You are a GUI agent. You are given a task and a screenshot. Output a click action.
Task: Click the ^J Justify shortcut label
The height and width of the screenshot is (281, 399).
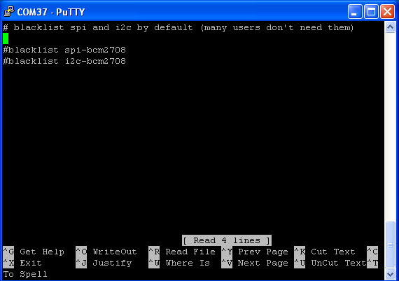coord(104,263)
